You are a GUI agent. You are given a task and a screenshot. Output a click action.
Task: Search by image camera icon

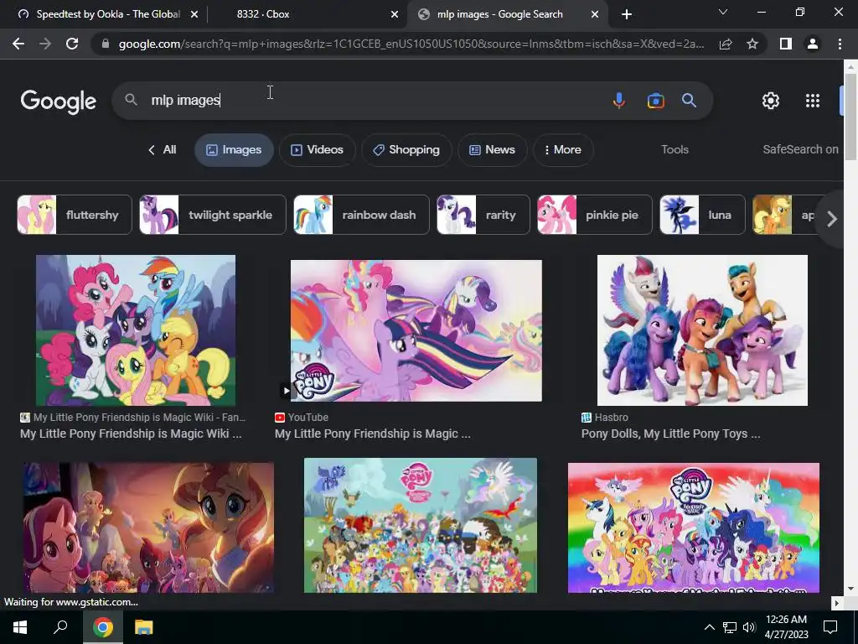(655, 101)
